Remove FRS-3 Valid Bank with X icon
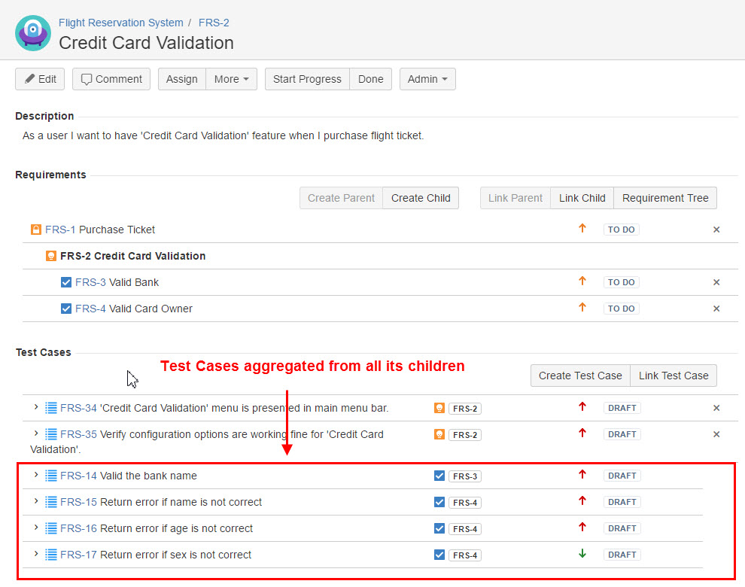The width and height of the screenshot is (745, 587). (x=716, y=282)
